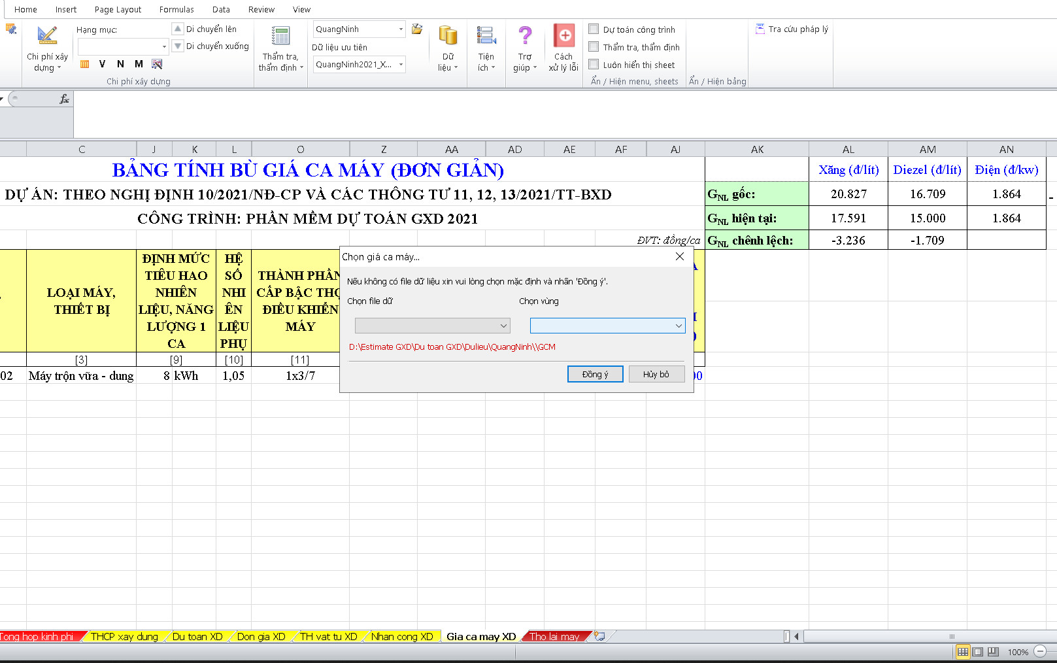Click the Hủy bỏ button
Viewport: 1057px width, 663px height.
click(656, 374)
